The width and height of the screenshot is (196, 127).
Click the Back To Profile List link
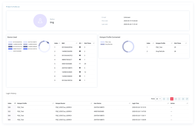13,7
